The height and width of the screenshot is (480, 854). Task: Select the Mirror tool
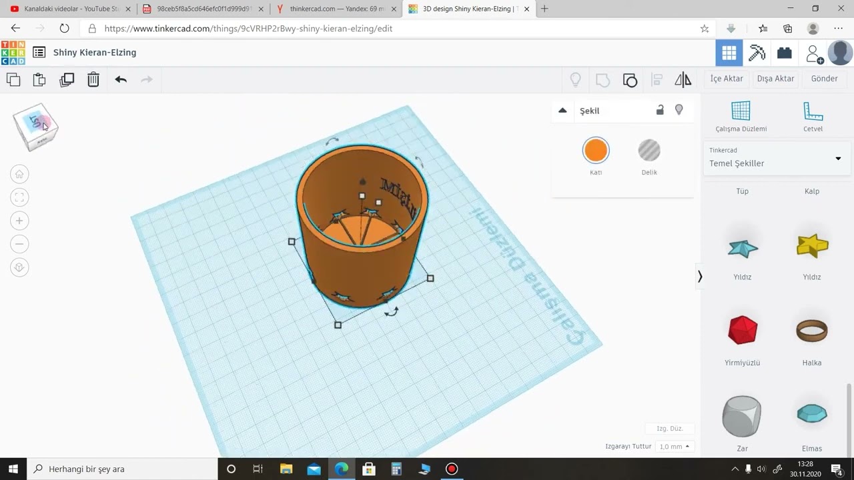683,80
